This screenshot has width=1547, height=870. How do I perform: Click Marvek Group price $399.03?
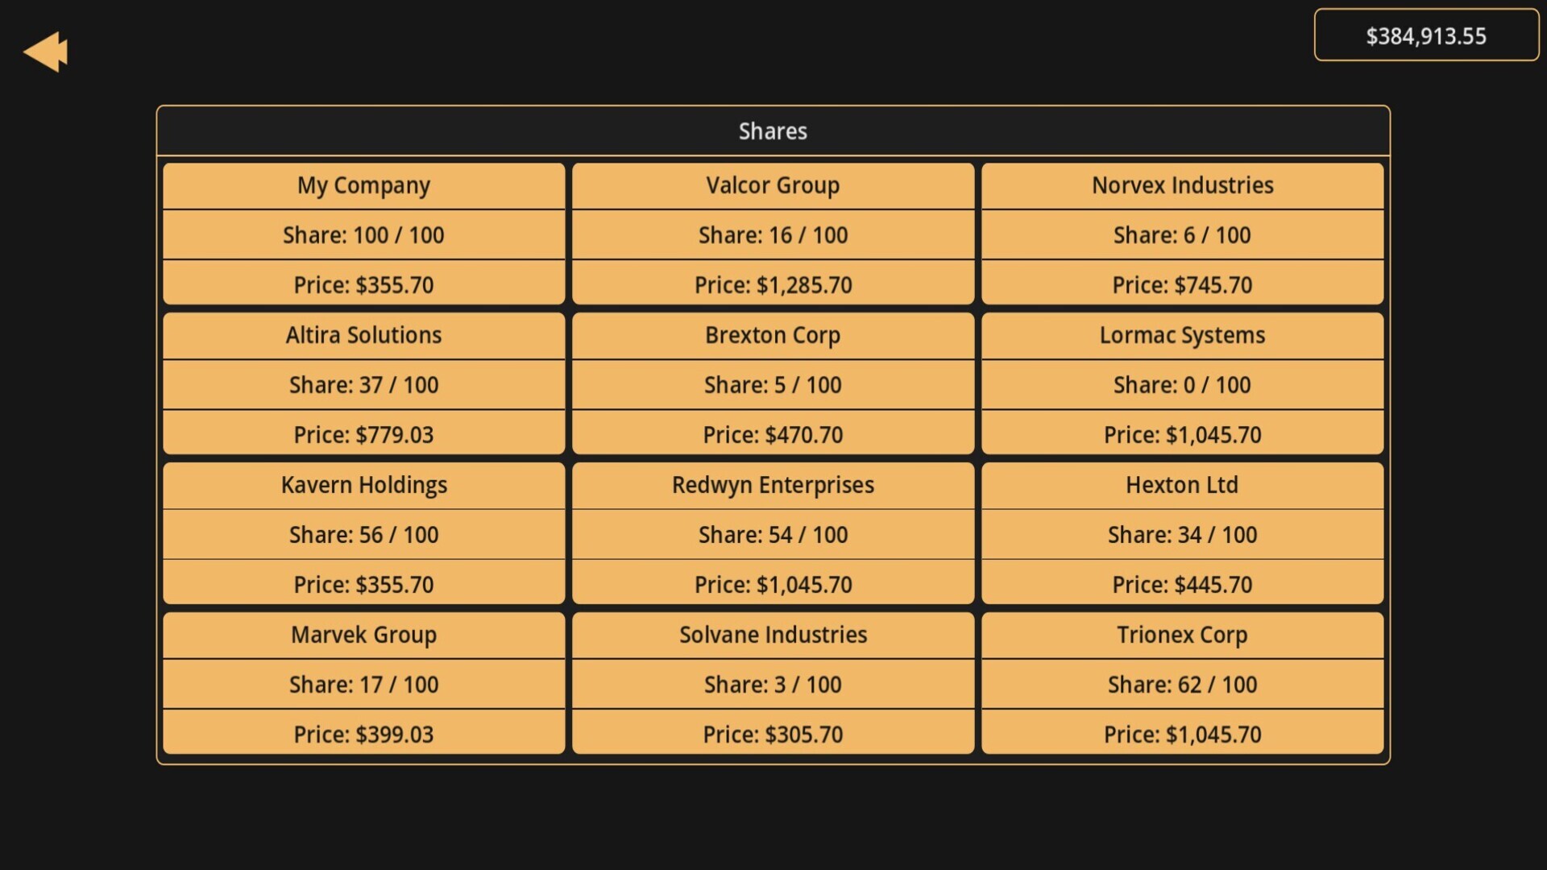coord(363,734)
